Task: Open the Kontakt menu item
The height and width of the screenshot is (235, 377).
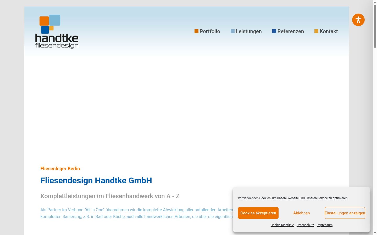Action: (x=326, y=31)
